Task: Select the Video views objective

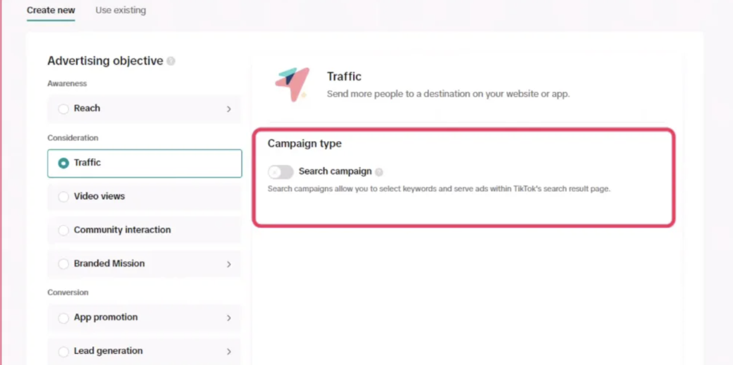Action: pyautogui.click(x=63, y=197)
